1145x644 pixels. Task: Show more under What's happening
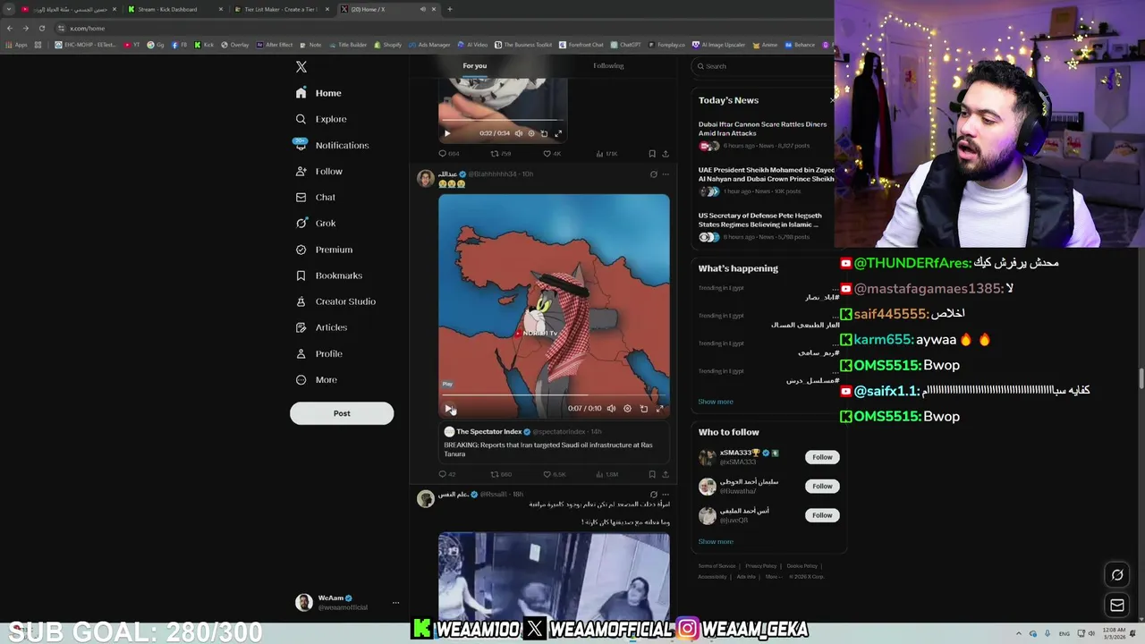coord(716,402)
